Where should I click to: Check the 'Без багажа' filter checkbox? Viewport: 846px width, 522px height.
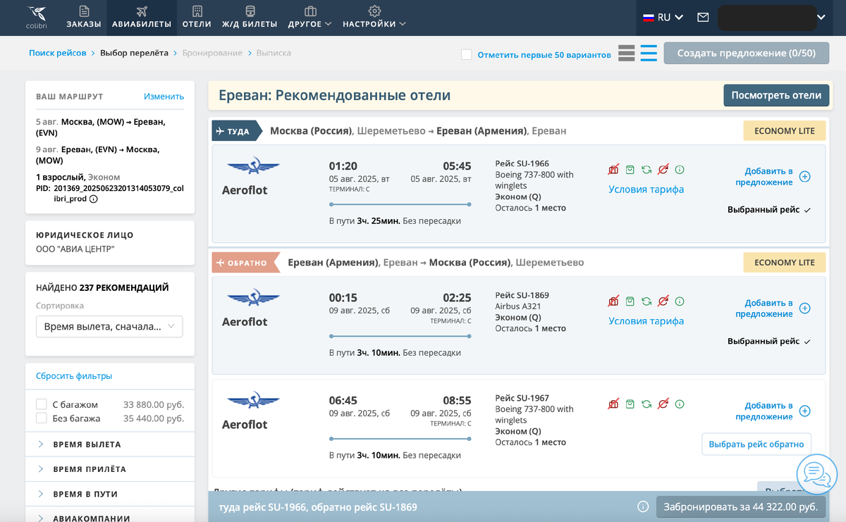tap(40, 418)
